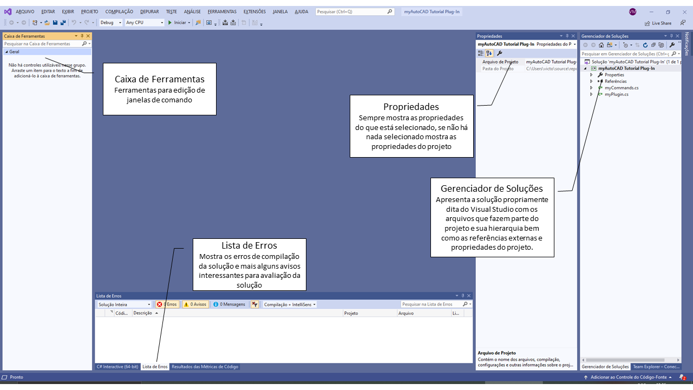Open the New Project toolbar icon
Image resolution: width=693 pixels, height=390 pixels.
tap(34, 22)
